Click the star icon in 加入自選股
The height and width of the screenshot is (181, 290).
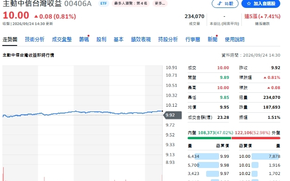249,4
